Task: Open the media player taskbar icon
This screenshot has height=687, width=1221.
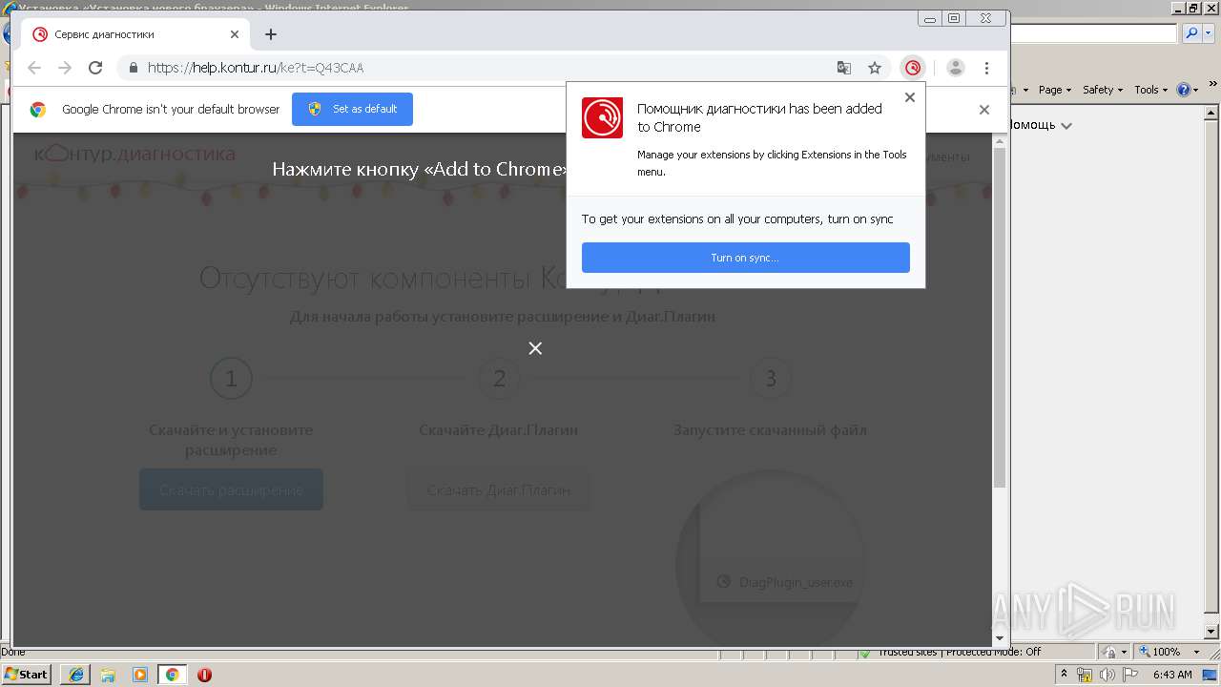Action: tap(140, 675)
